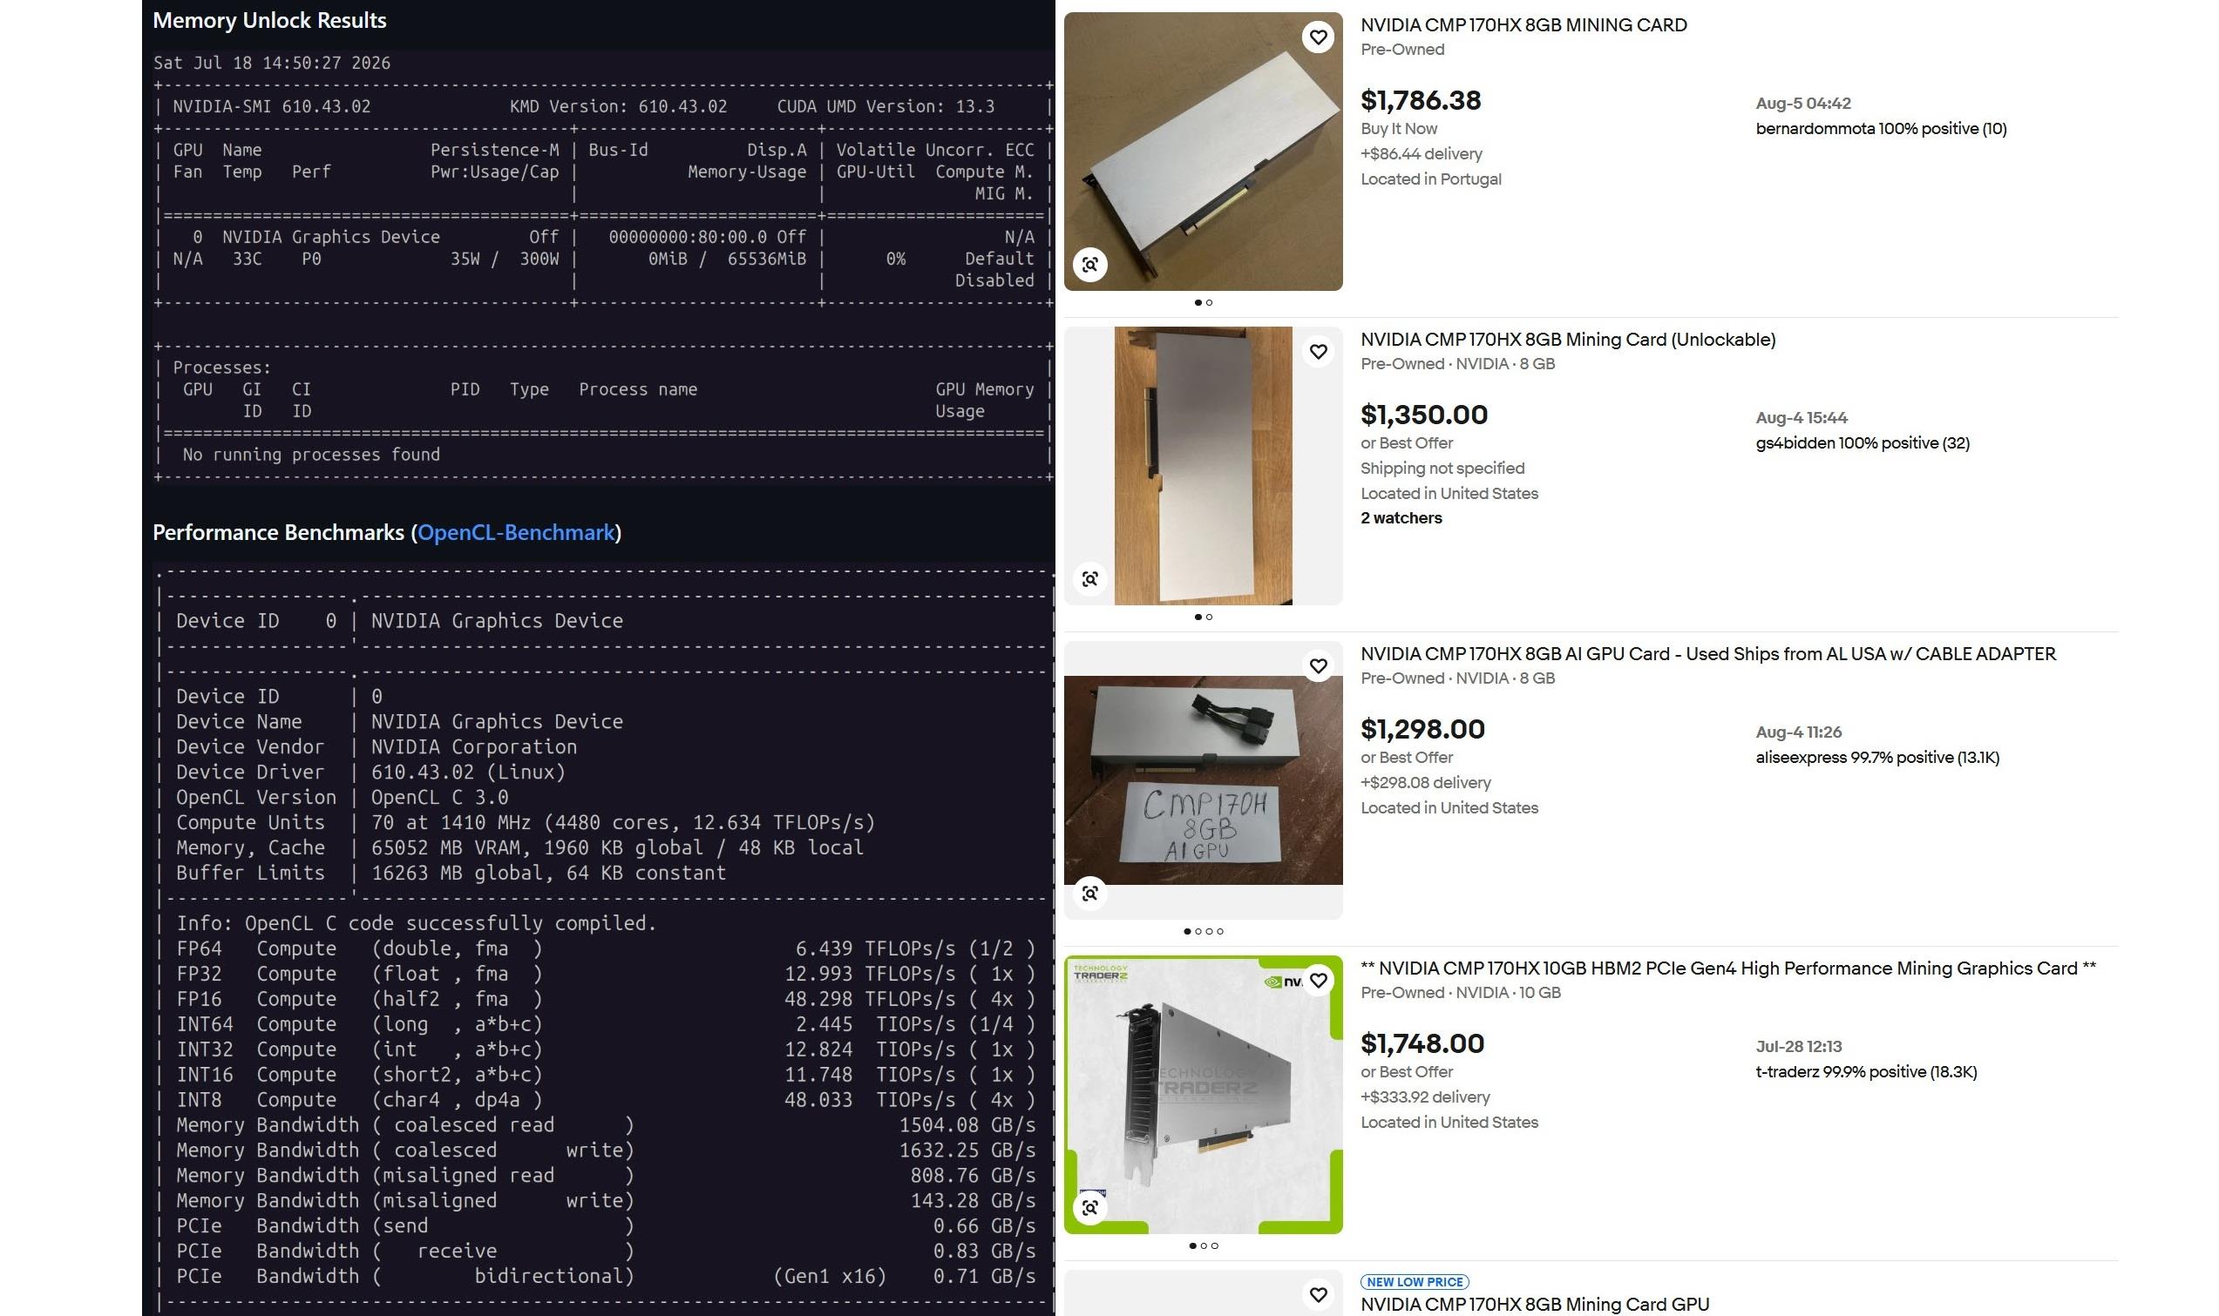Save the Unlockable mining card listing with heart
This screenshot has width=2219, height=1316.
[x=1318, y=352]
